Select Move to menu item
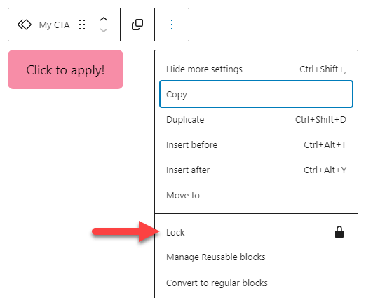Screen dimensions: 366x298 (x=256, y=196)
